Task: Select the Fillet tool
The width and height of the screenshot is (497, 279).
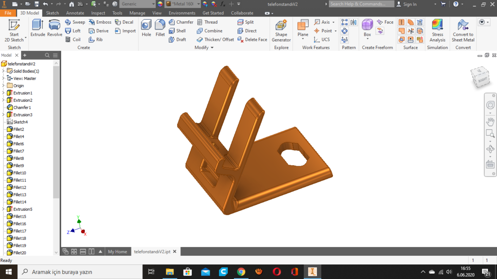Action: (160, 28)
